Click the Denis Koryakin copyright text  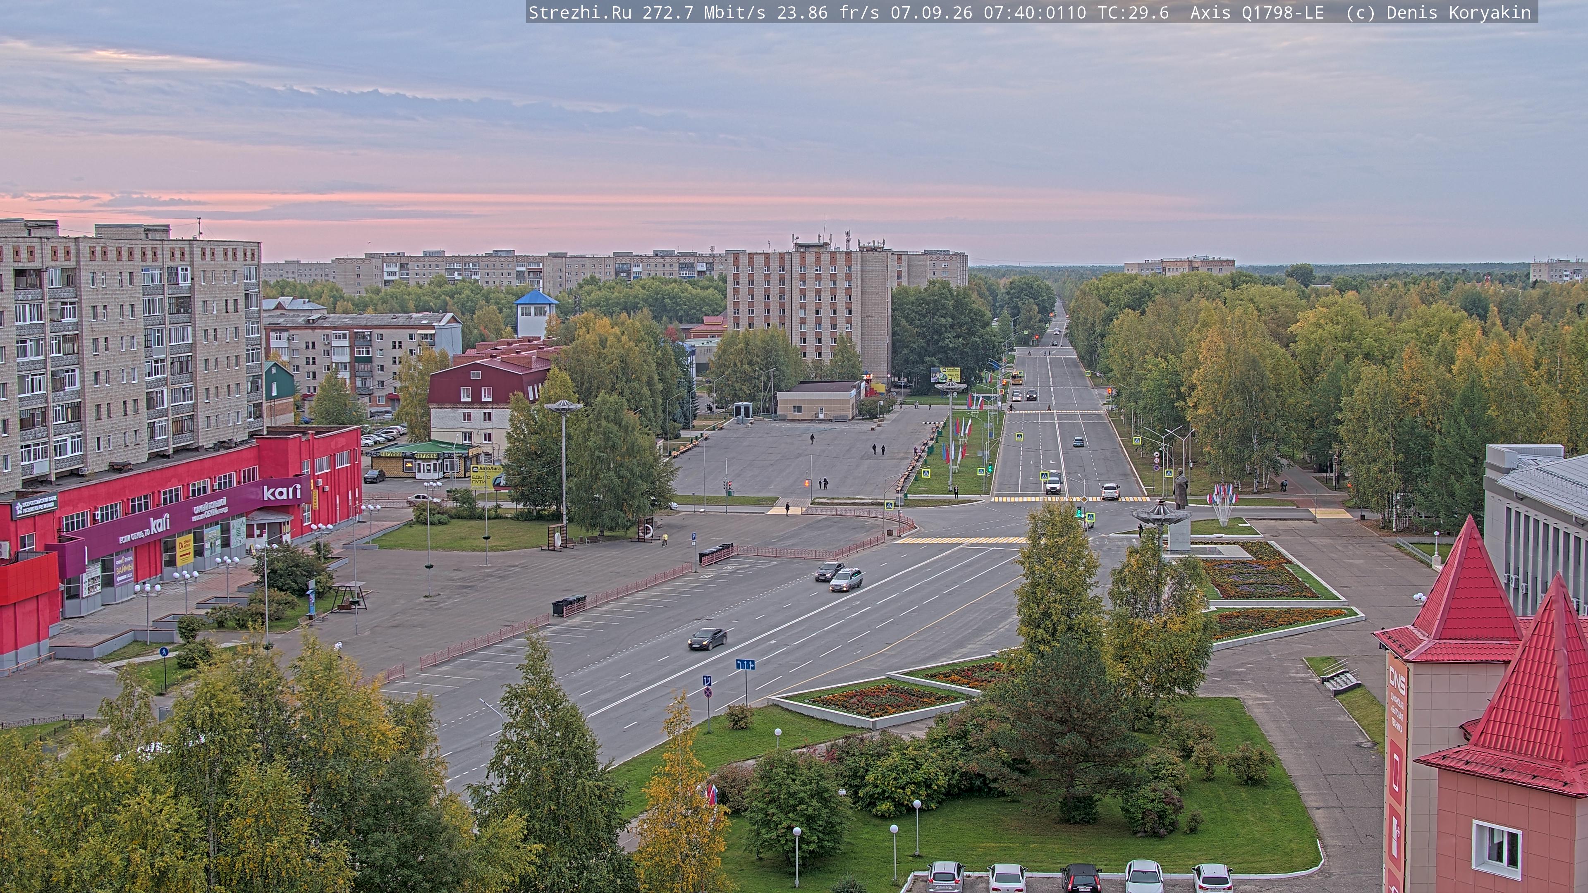(1459, 12)
